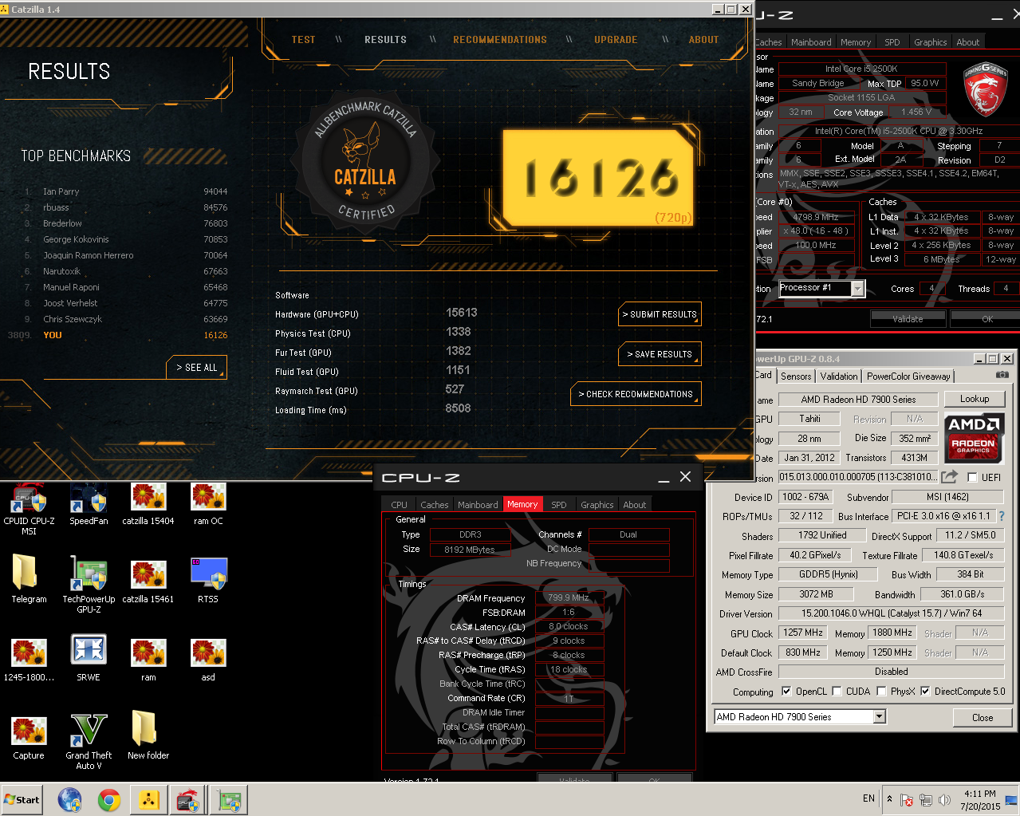Screen dimensions: 1020x816
Task: Click the Windows Start button
Action: pyautogui.click(x=22, y=799)
